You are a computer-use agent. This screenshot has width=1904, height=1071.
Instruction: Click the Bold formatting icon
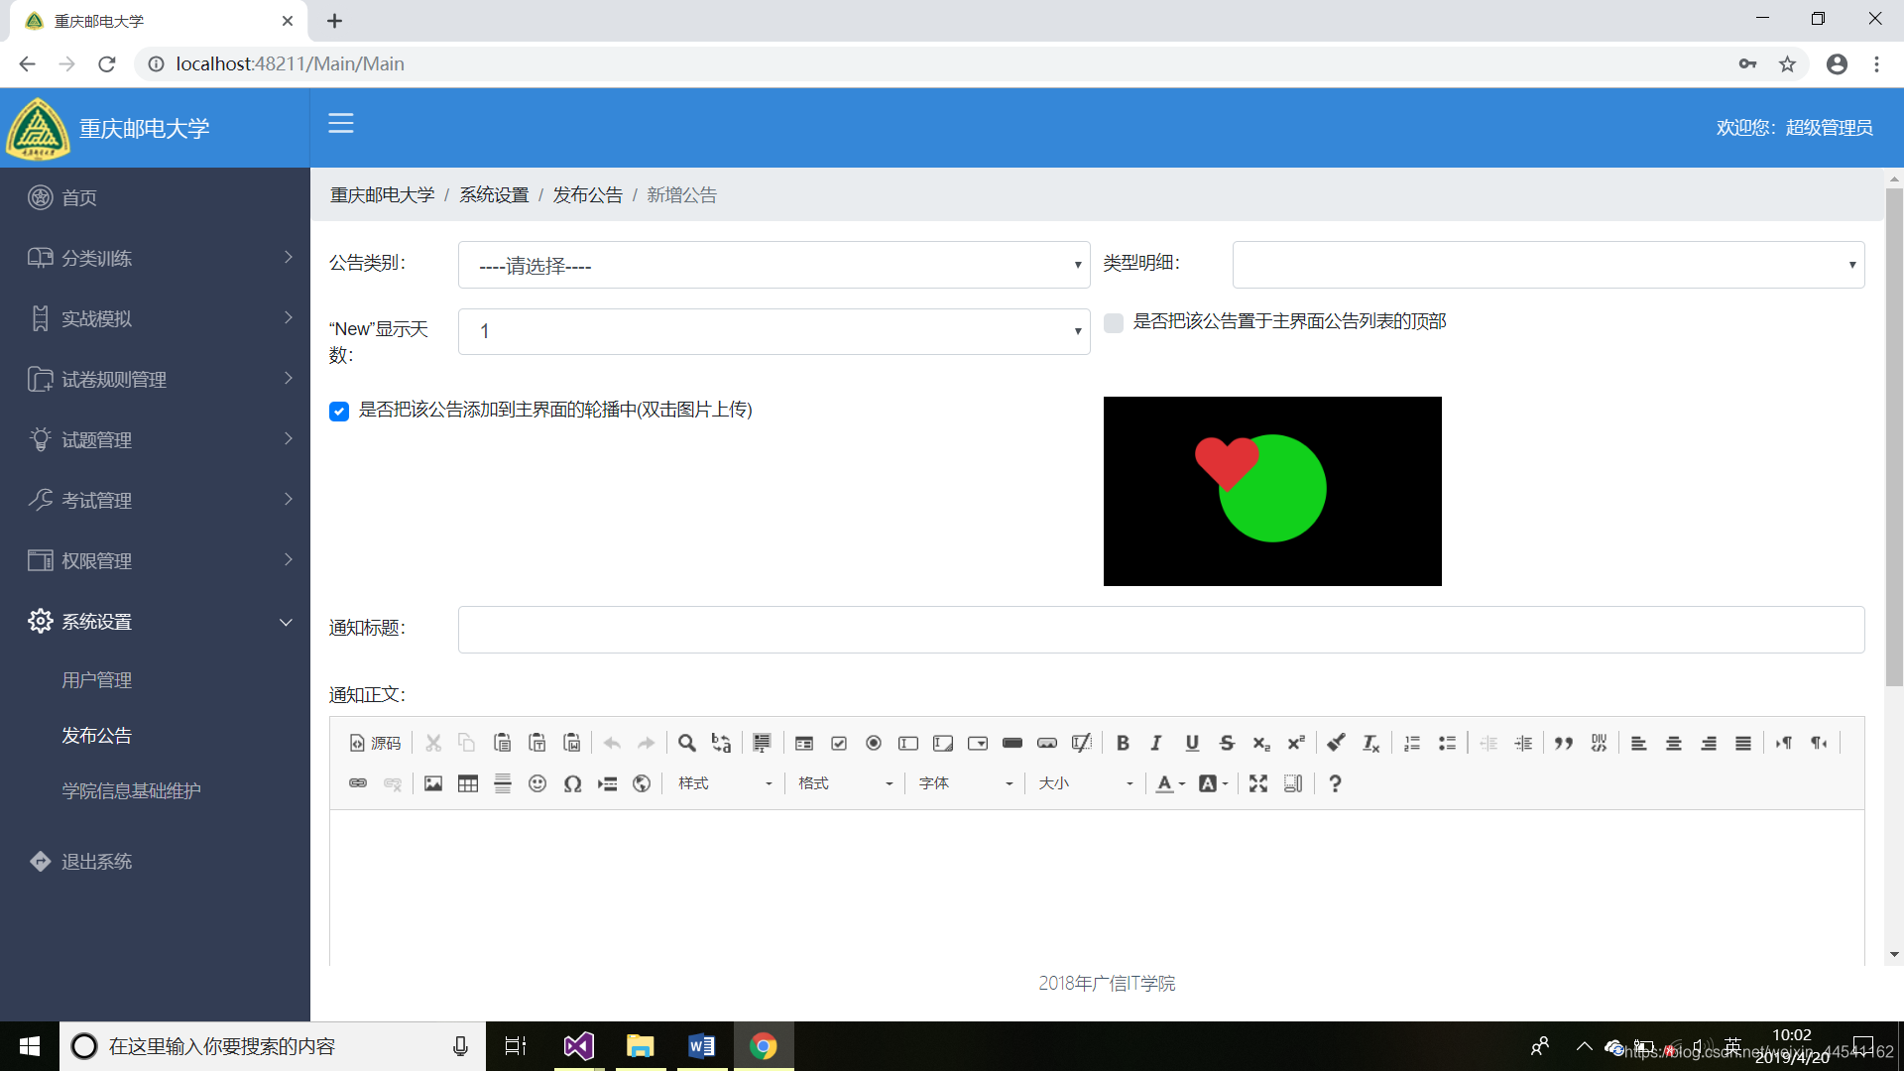1123,743
